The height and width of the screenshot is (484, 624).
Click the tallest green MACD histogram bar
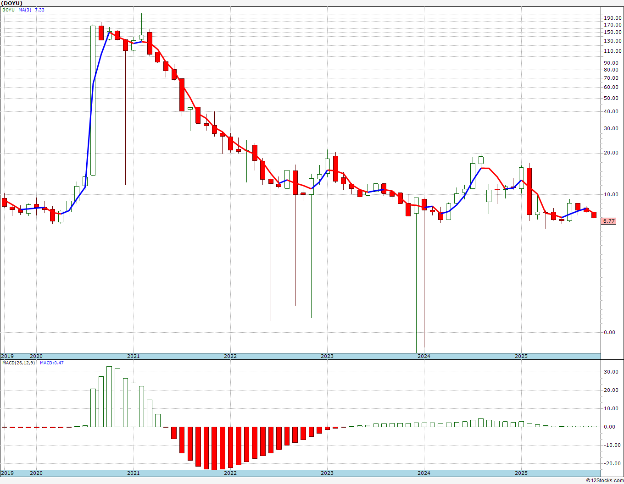click(x=109, y=396)
